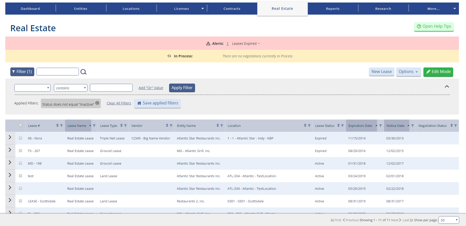Viewport: 466px width, 226px height.
Task: Check the box for LEASE - Scottsdale
Action: point(20,201)
